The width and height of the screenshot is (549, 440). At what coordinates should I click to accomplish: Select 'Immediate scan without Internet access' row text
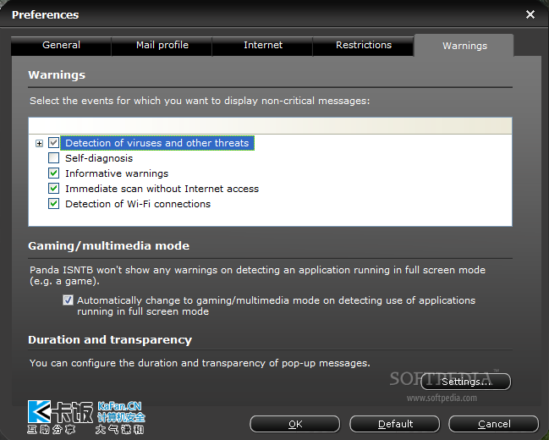(162, 189)
